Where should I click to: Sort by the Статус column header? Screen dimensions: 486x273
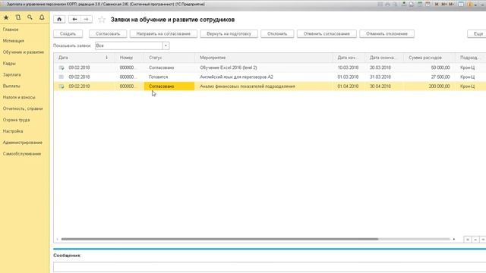[x=169, y=58]
